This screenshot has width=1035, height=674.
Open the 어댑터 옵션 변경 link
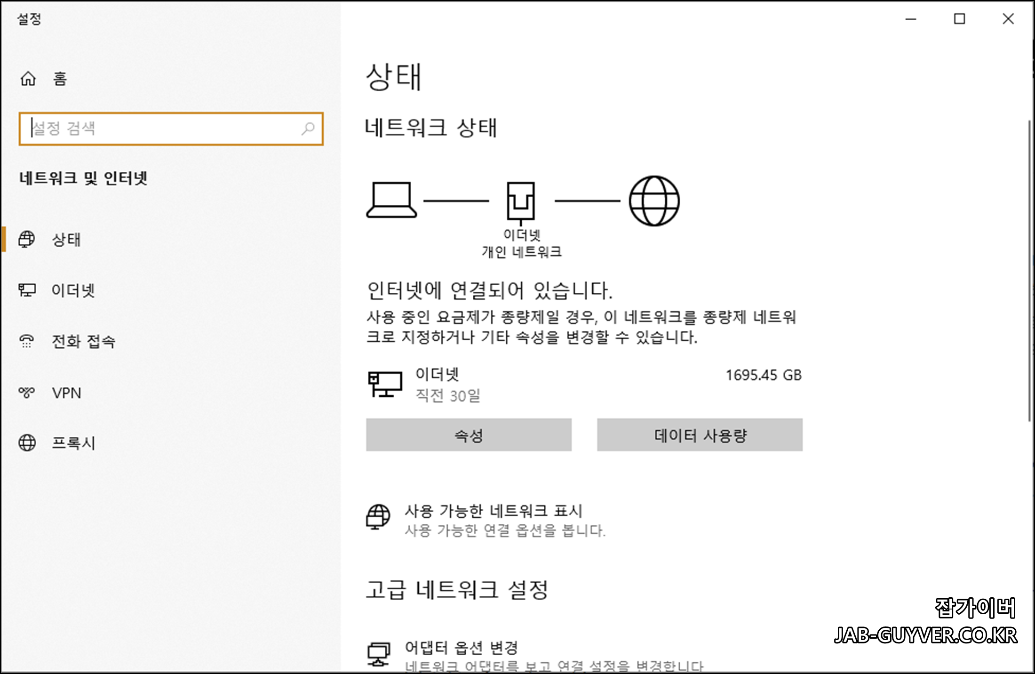click(x=461, y=648)
